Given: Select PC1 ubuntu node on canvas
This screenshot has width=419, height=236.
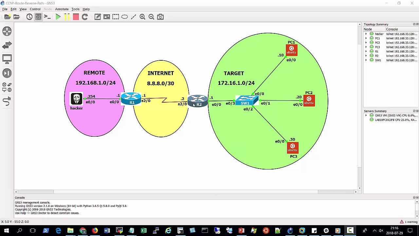Looking at the screenshot, I should pos(291,50).
